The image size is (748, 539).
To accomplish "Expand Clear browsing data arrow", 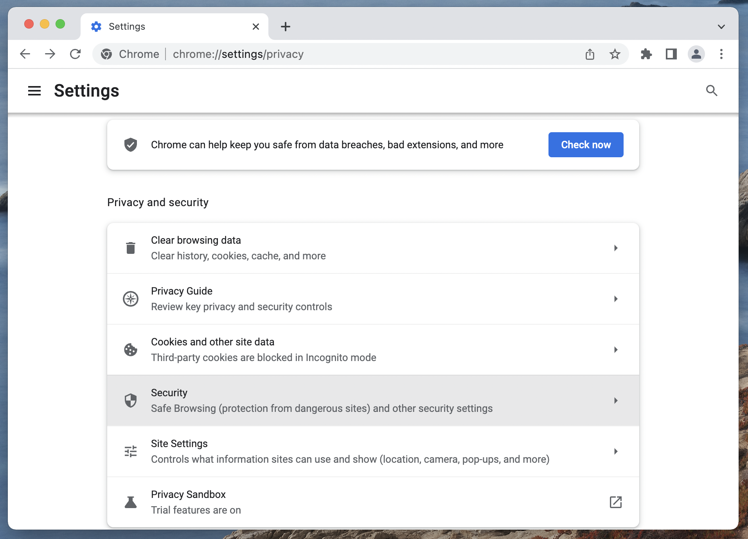I will (616, 248).
